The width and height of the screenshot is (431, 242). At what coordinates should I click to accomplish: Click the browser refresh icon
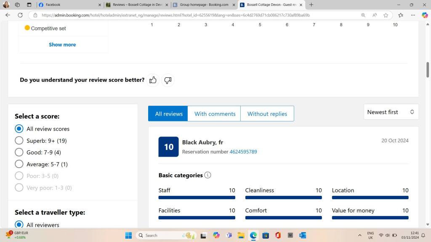20,15
